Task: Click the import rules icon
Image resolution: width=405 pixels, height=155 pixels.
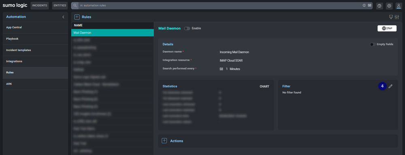Action: coord(391,17)
